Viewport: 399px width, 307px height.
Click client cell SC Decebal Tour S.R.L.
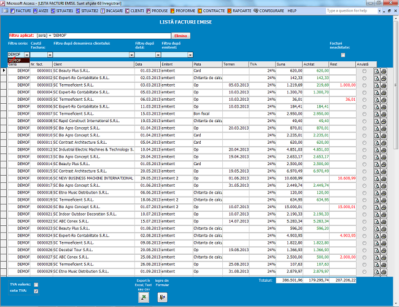click(94, 251)
